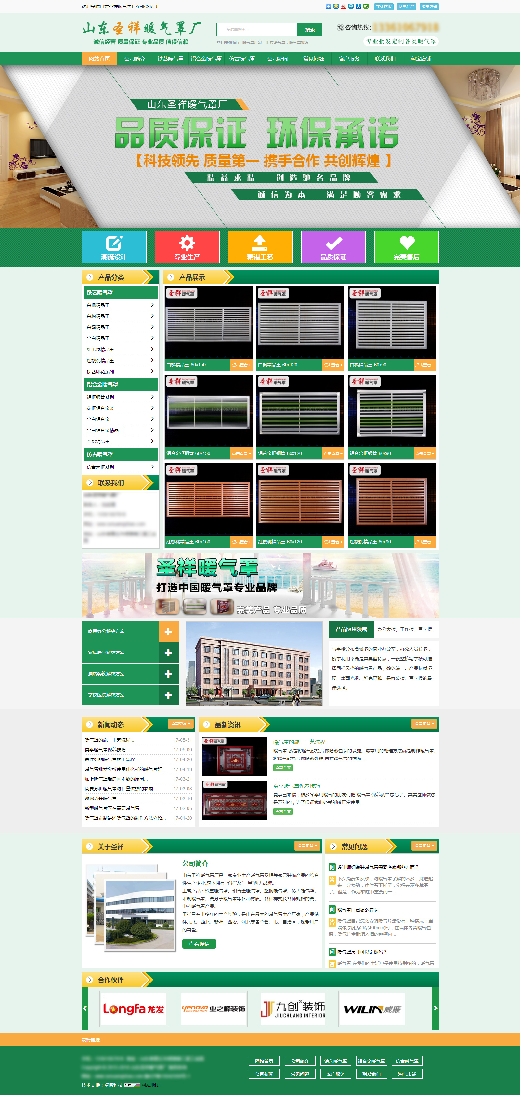Click the phone hotline icon
520x1095 pixels.
tap(340, 28)
